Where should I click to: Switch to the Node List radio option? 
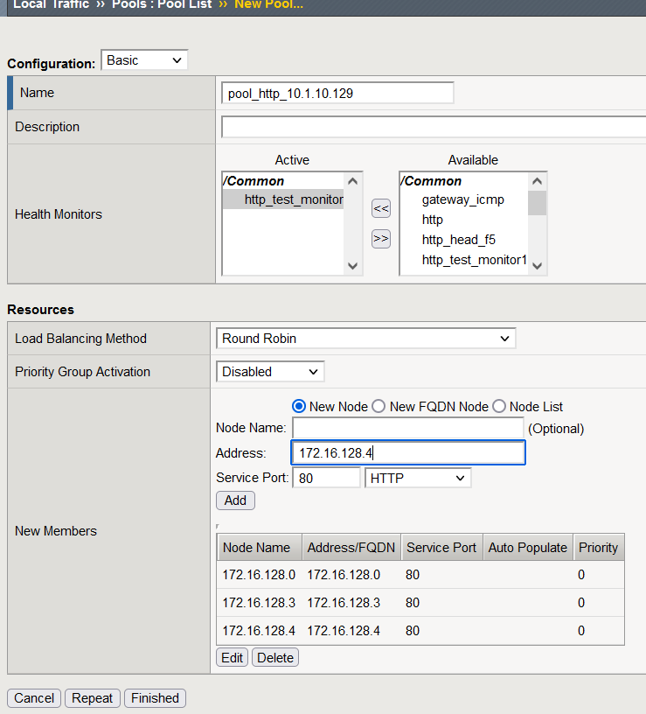pos(499,406)
